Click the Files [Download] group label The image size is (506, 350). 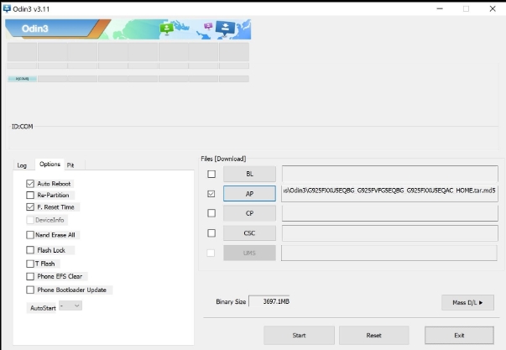click(223, 159)
